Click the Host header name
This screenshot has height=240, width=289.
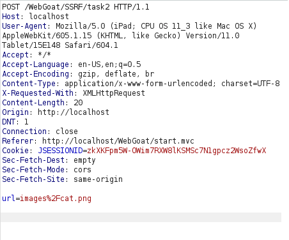[11, 17]
